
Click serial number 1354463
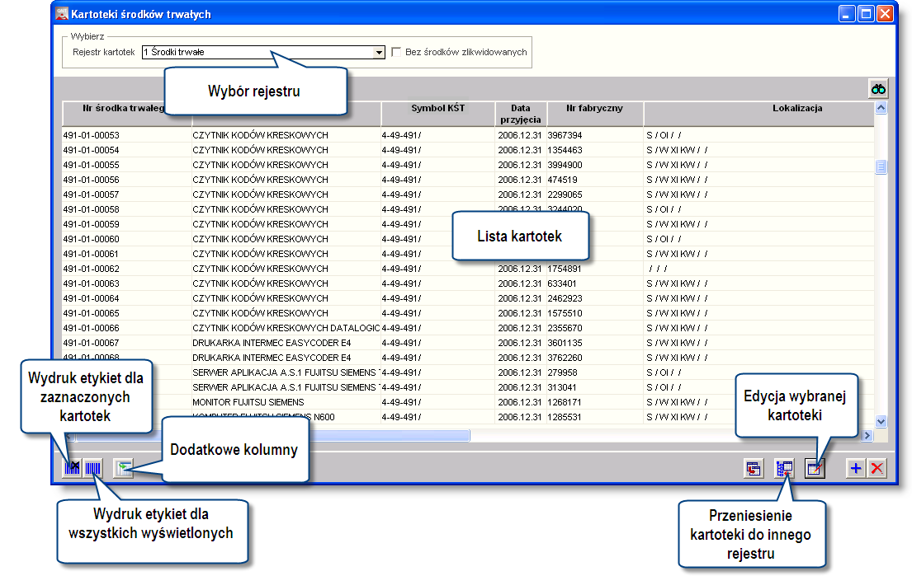tap(565, 150)
